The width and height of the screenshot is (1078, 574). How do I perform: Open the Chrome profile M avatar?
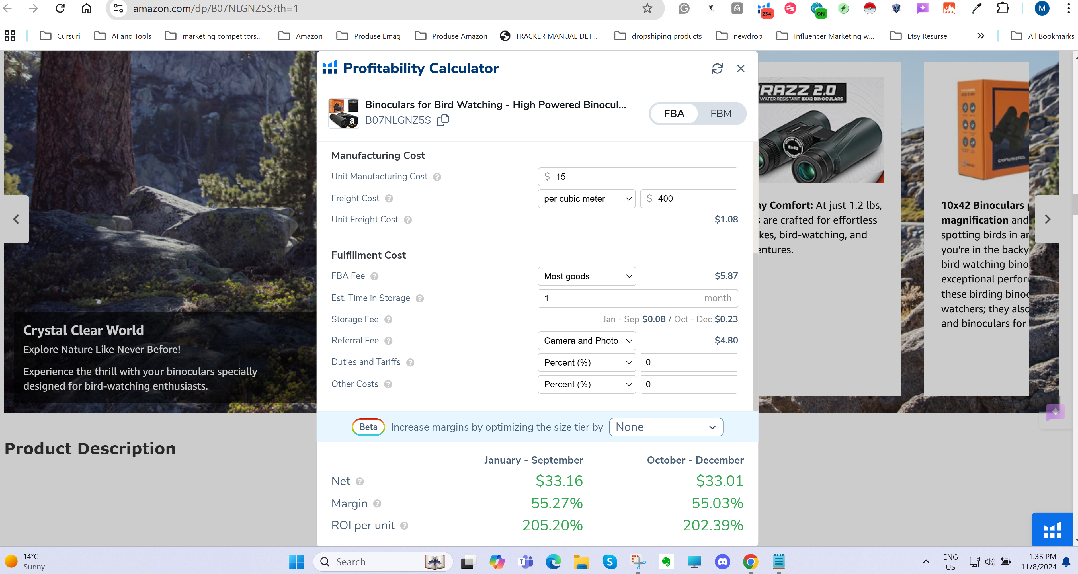[1042, 8]
